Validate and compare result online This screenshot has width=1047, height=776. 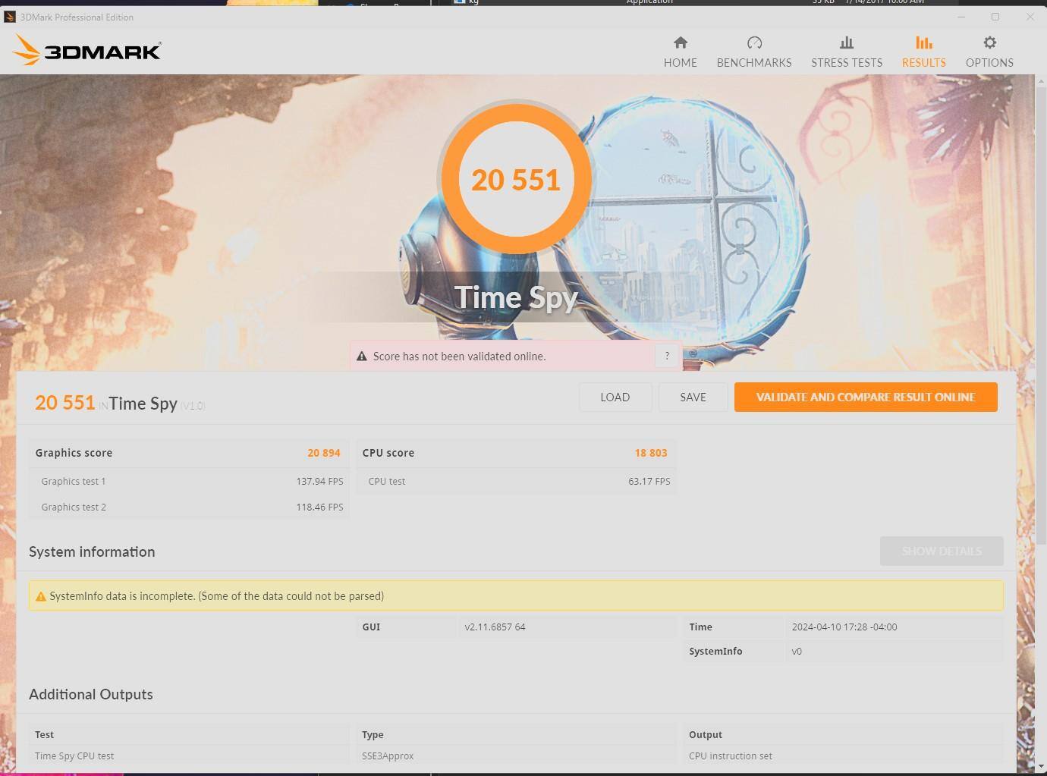tap(865, 397)
